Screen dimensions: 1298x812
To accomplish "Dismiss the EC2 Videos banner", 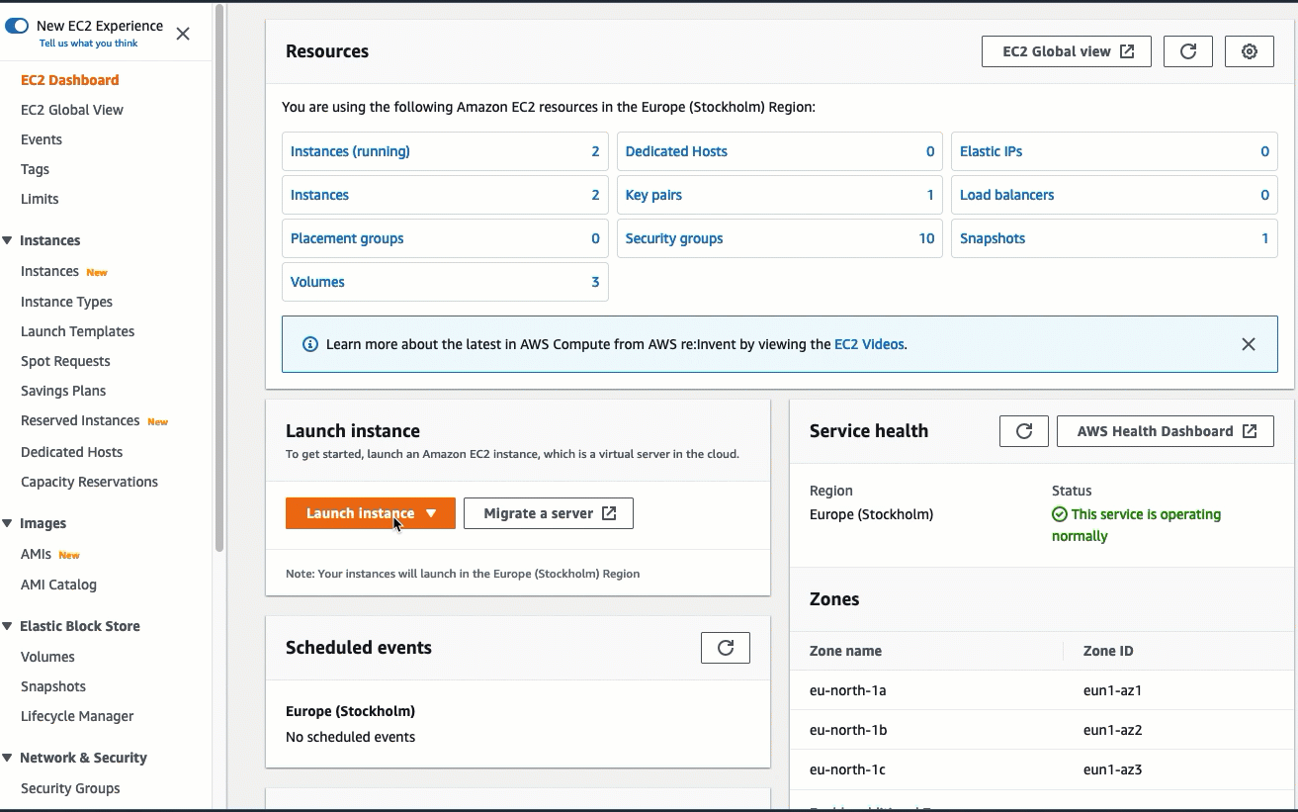I will tap(1248, 343).
